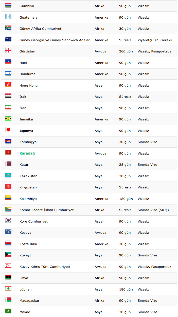Open the highlighted Karadağ link
Viewport: 178px width, 317px height.
(27, 153)
